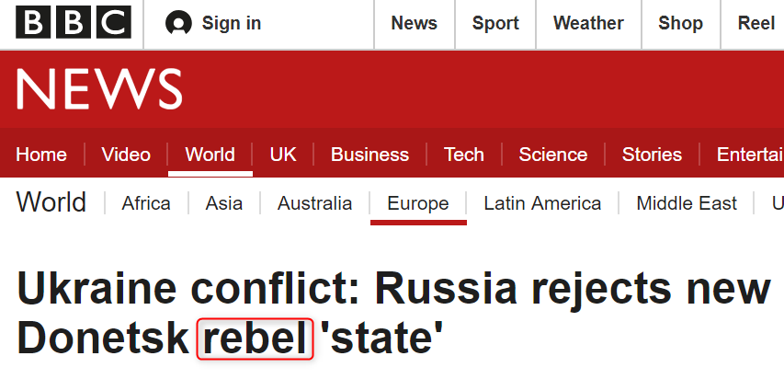Select the World news tab
Image resolution: width=784 pixels, height=379 pixels.
(x=210, y=155)
